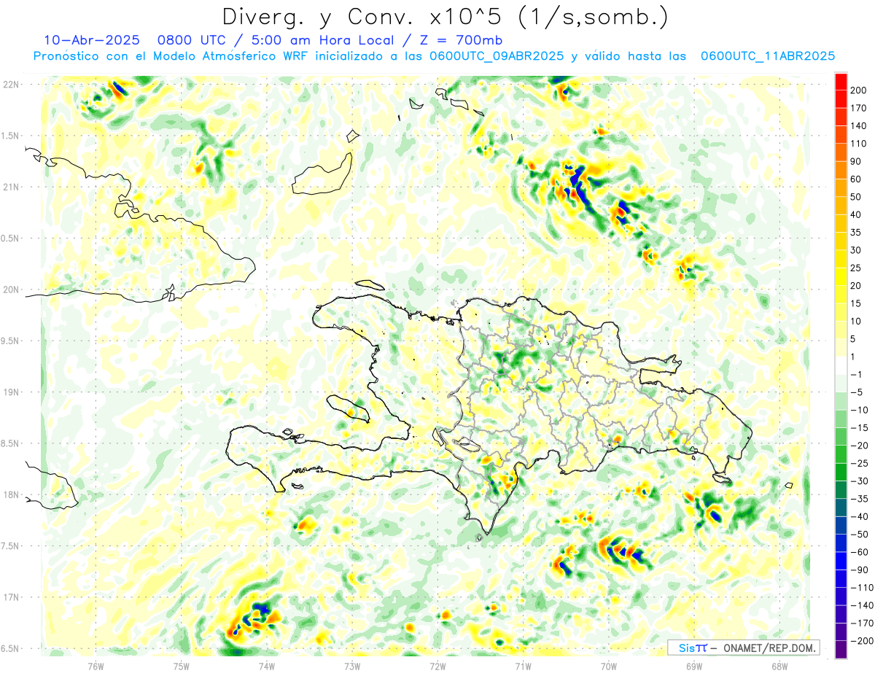This screenshot has height=676, width=875.
Task: Click the '-10' value on the color scale
Action: (860, 410)
